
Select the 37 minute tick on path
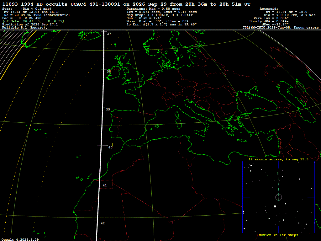104,31
